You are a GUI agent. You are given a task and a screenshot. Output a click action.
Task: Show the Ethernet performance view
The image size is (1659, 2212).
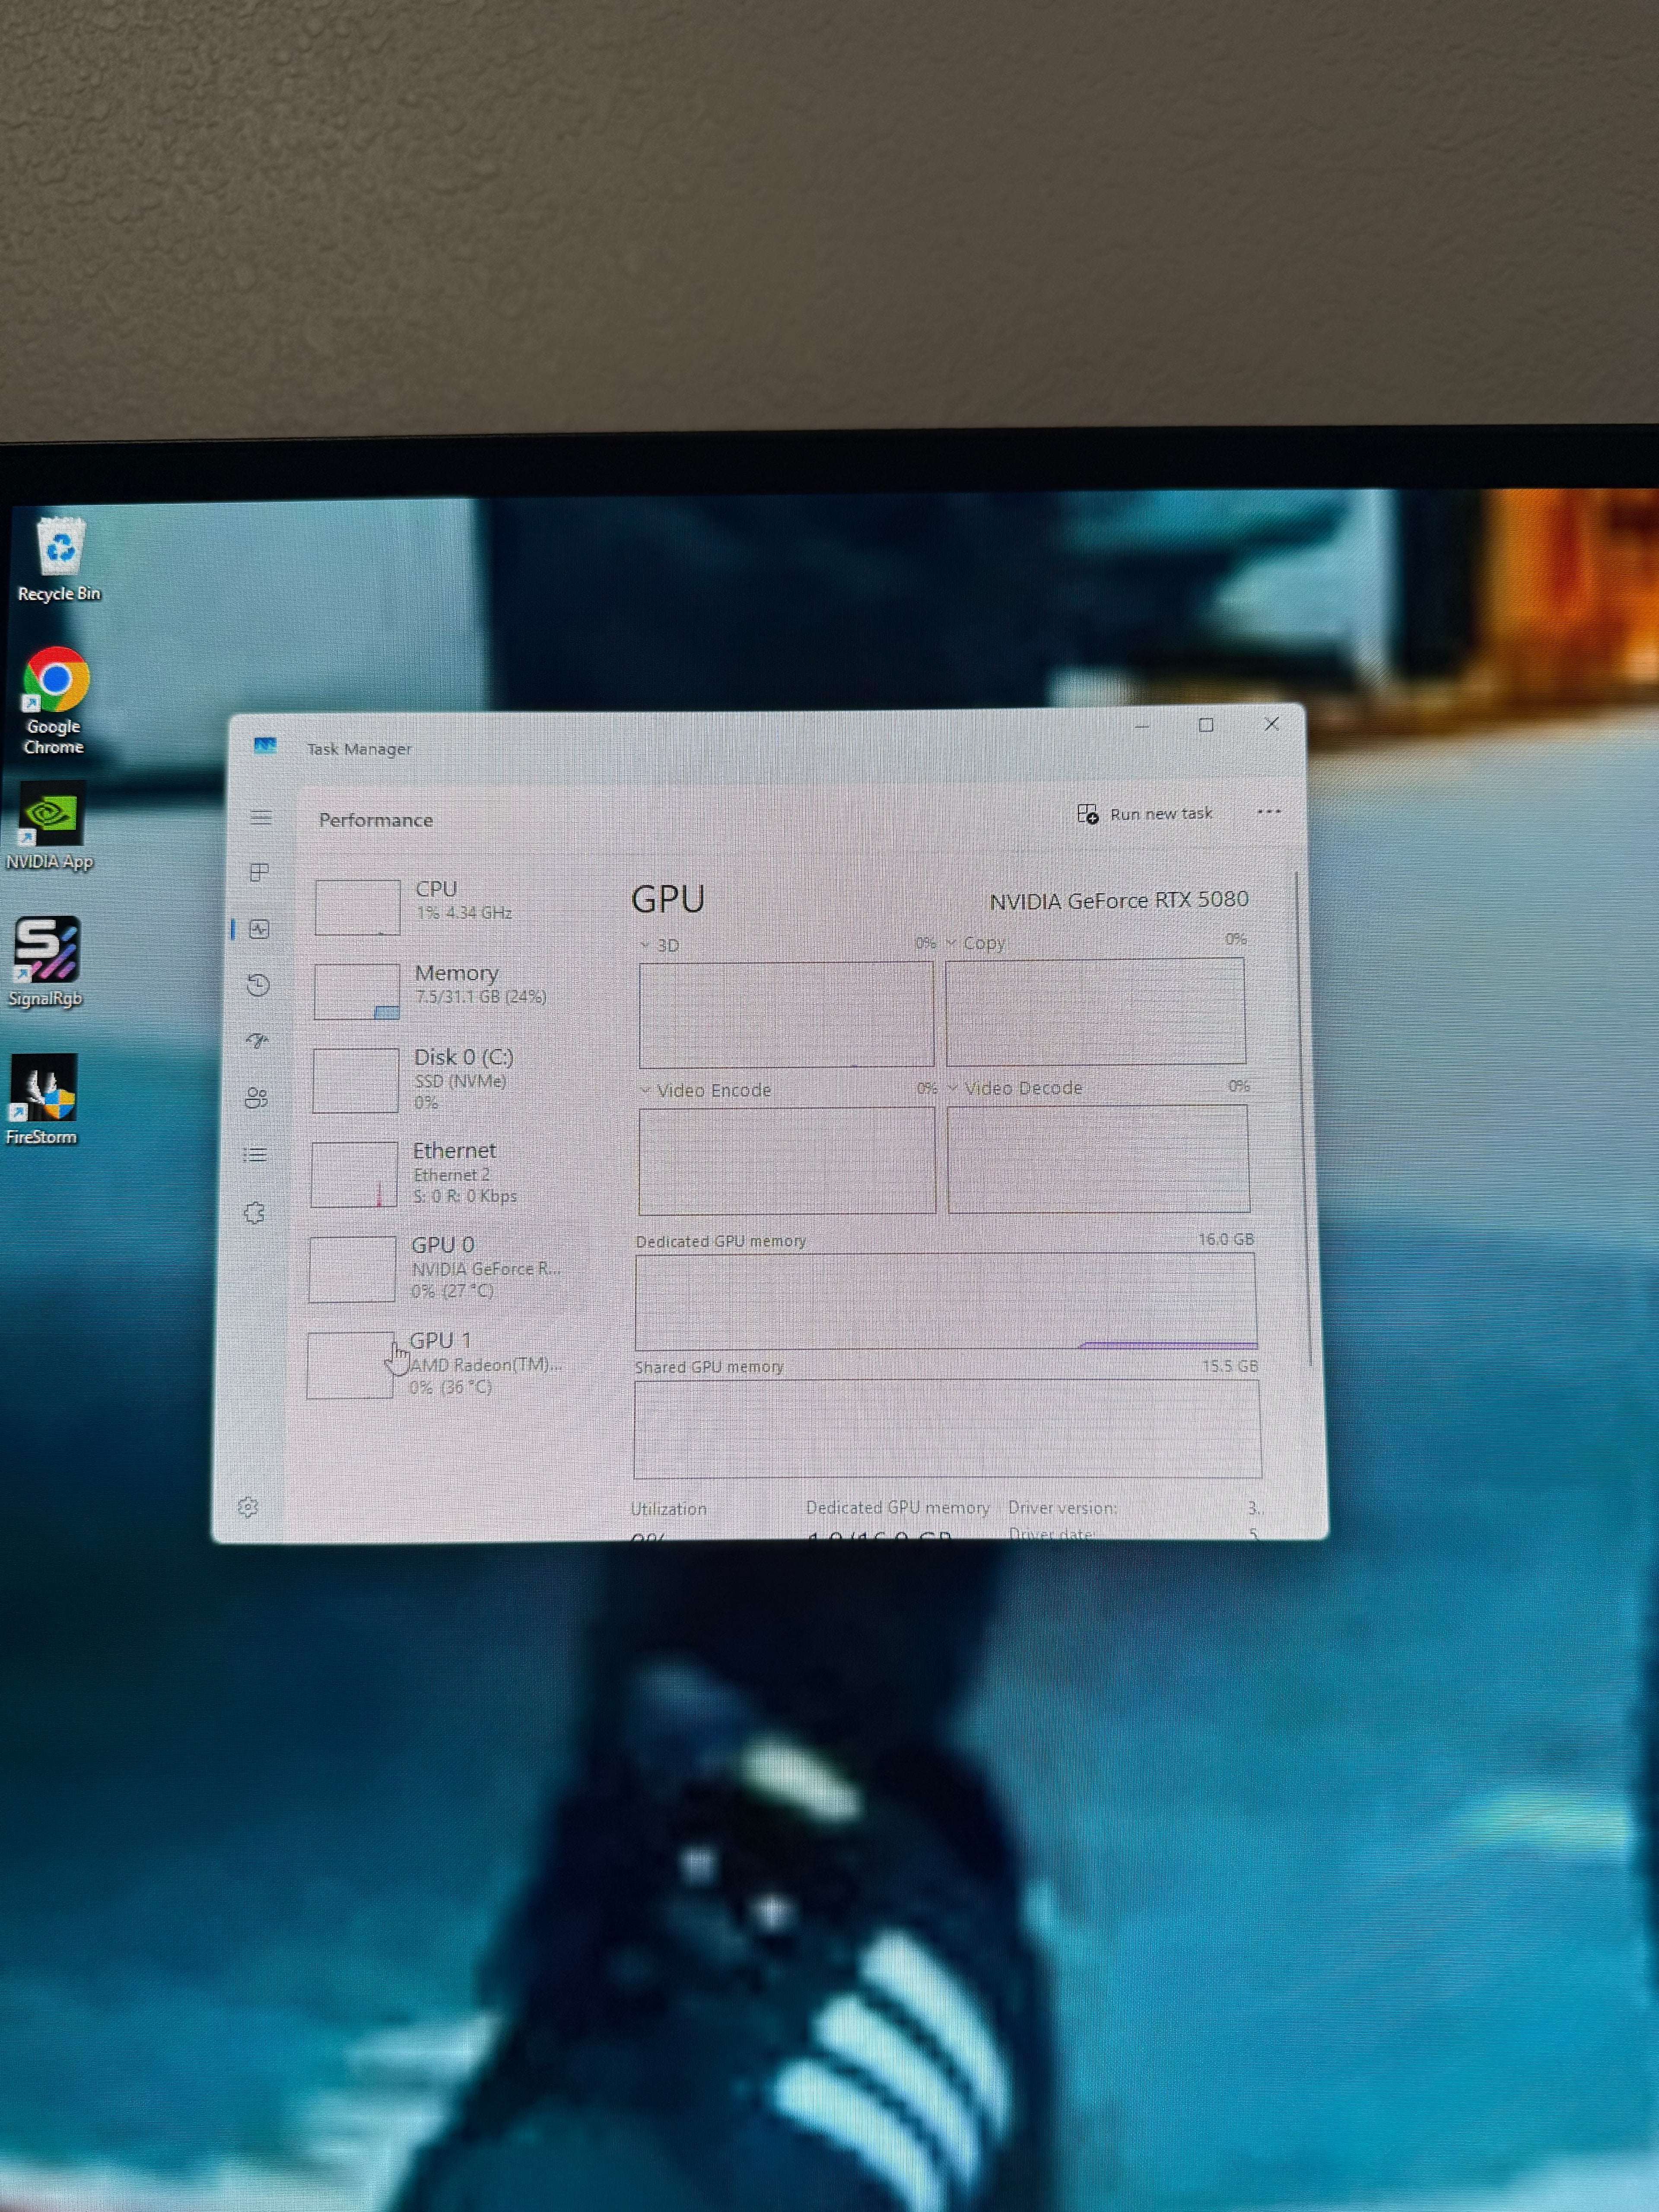448,1173
